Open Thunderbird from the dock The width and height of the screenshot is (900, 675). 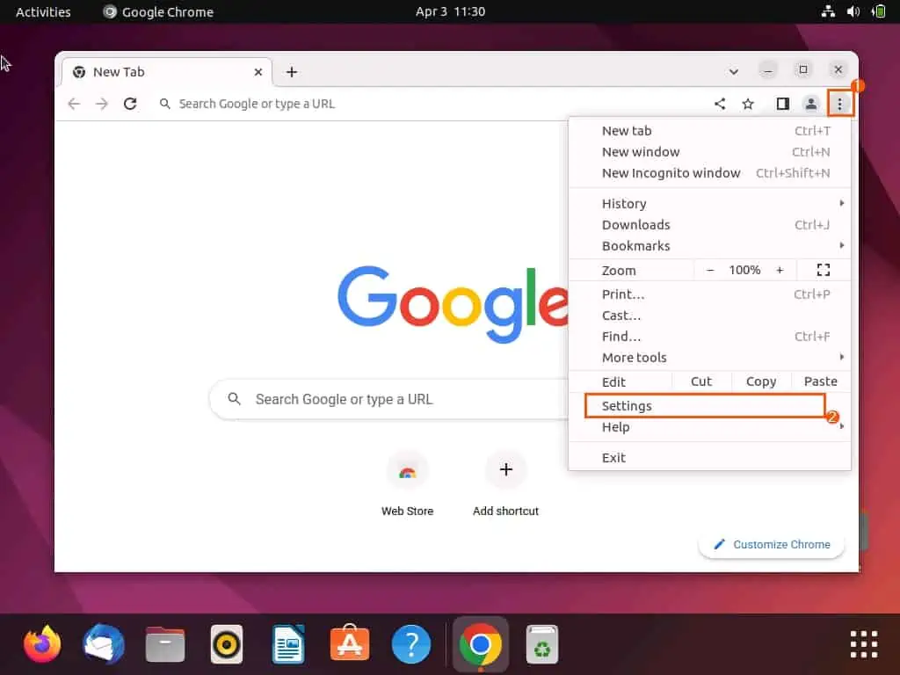coord(103,644)
